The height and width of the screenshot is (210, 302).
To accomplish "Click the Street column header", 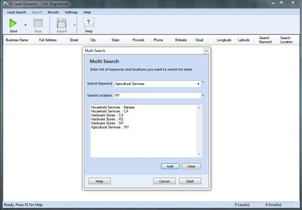I will [74, 40].
